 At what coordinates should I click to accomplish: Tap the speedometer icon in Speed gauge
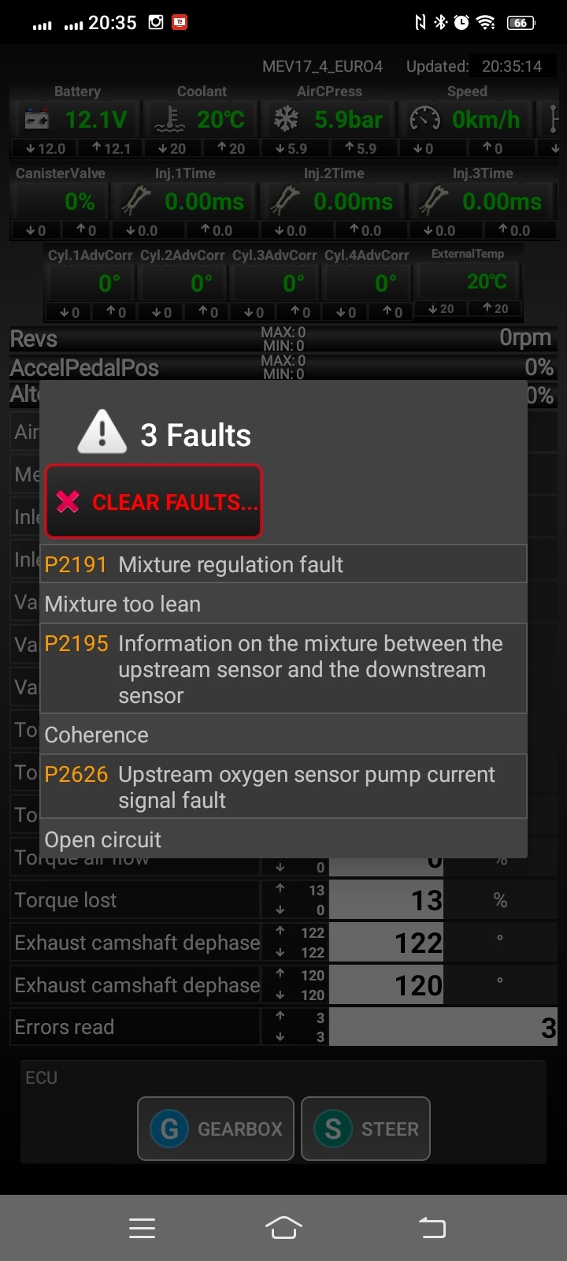tap(425, 120)
